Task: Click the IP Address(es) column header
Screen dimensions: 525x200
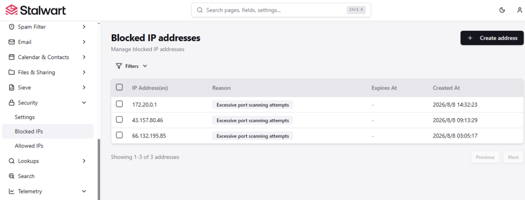Action: click(x=150, y=88)
